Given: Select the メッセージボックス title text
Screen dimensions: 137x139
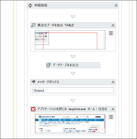Looking at the screenshot, I should (x=48, y=82).
